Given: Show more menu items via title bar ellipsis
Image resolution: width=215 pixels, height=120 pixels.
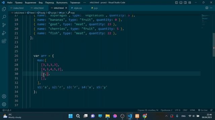Looking at the screenshot, I should (85, 3).
